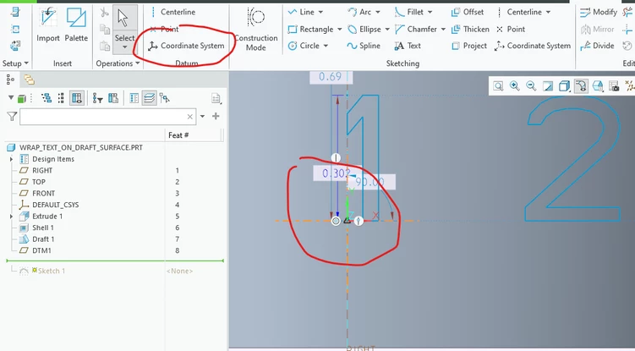Click the Offset tool
The width and height of the screenshot is (635, 351).
(x=468, y=12)
